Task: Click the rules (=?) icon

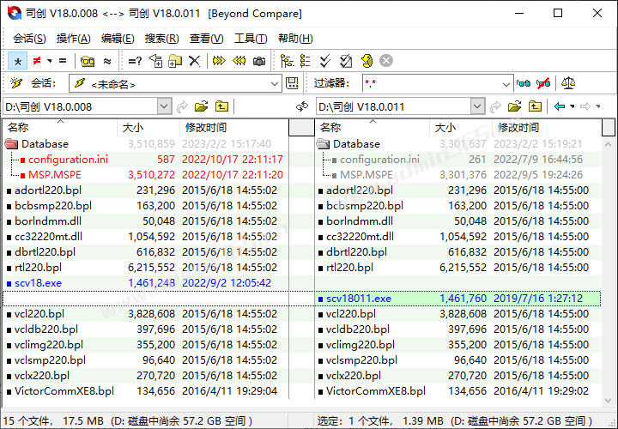Action: click(x=136, y=61)
